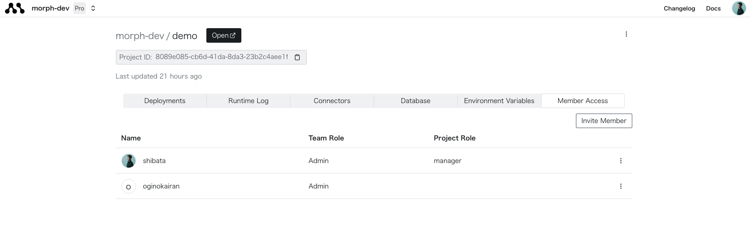Open the user profile avatar in the header

tap(739, 8)
